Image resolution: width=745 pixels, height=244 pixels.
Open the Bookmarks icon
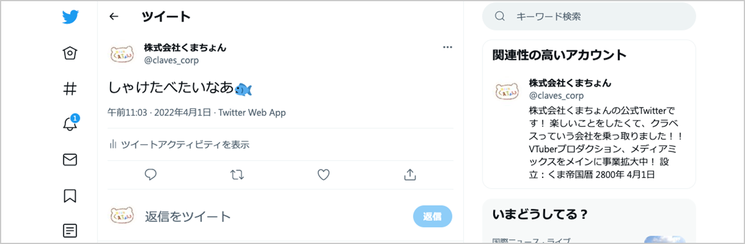click(x=70, y=195)
